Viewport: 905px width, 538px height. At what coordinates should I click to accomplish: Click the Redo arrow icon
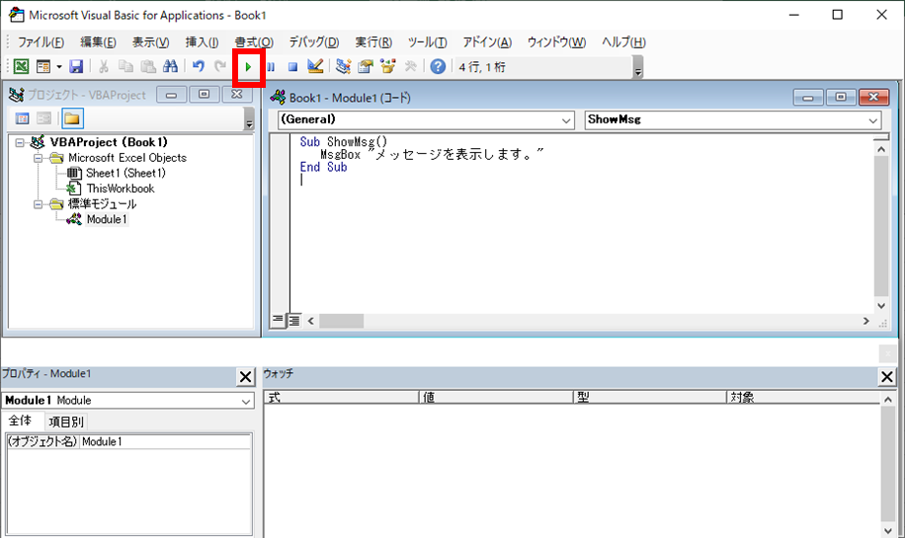coord(220,67)
